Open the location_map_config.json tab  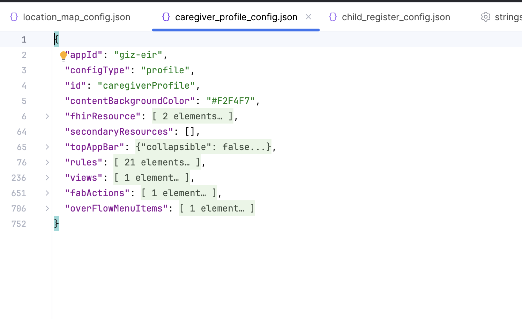click(70, 17)
